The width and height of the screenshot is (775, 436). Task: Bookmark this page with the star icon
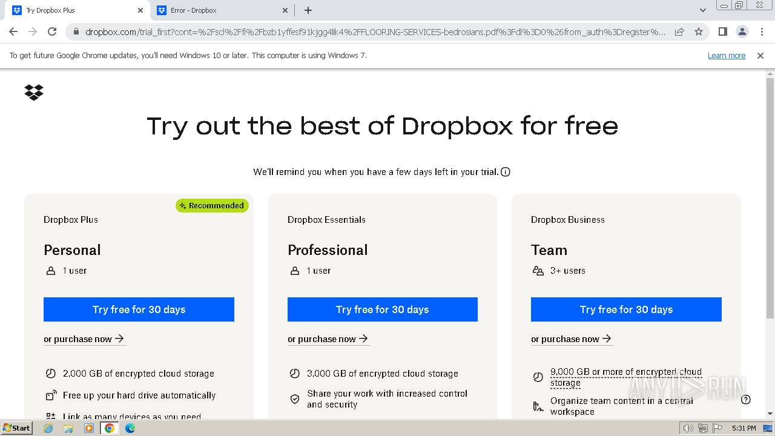pyautogui.click(x=699, y=31)
